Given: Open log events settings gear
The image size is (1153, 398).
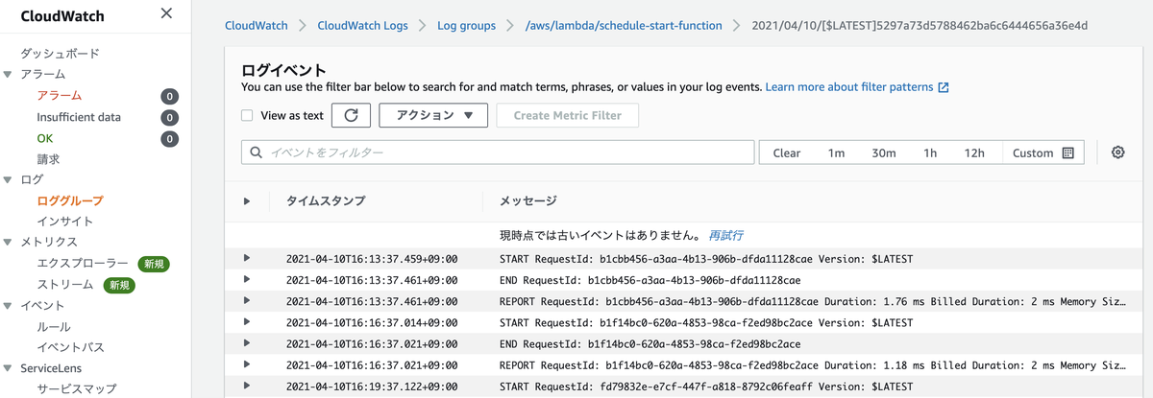Looking at the screenshot, I should tap(1117, 152).
